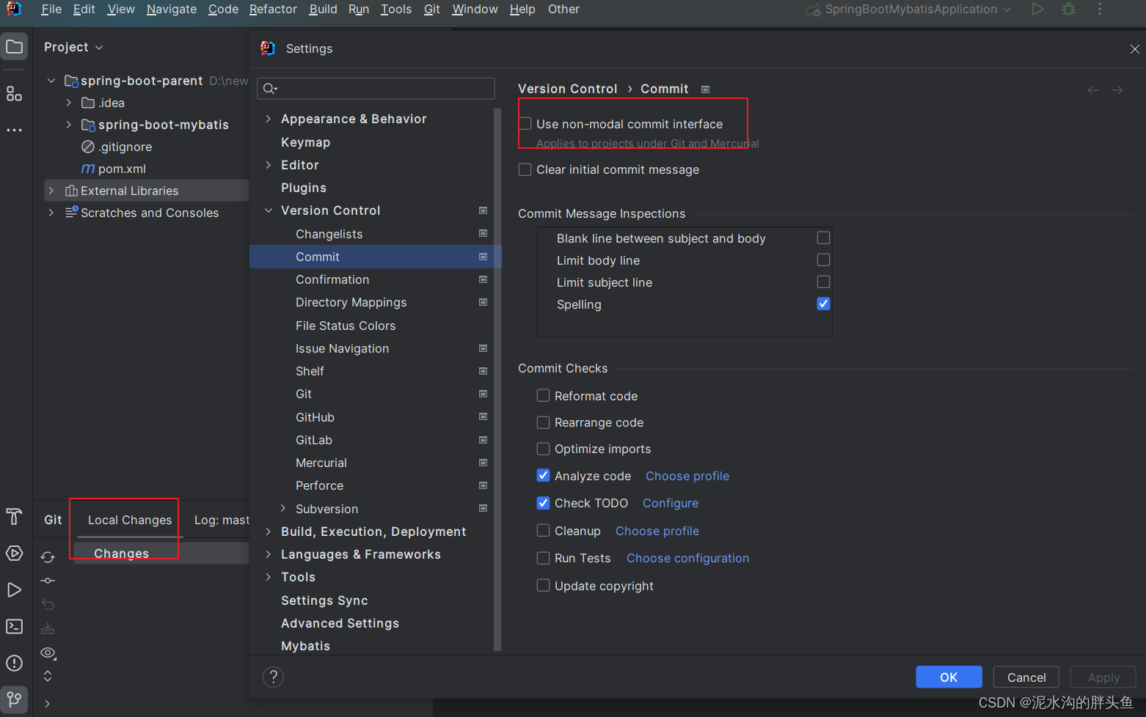Click the OK button
1146x717 pixels.
(949, 677)
